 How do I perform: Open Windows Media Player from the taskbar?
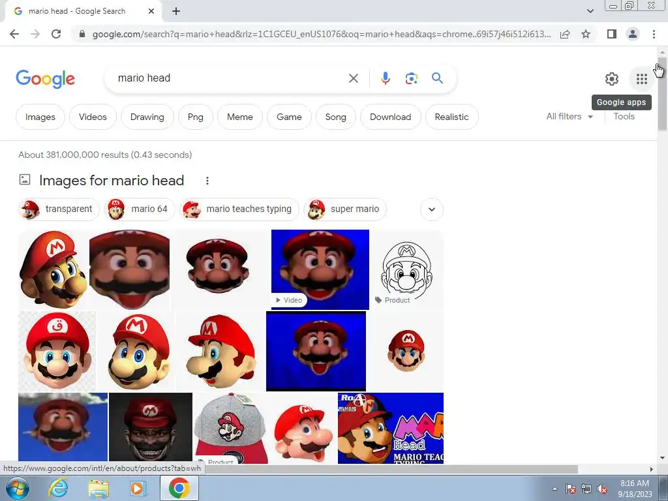[x=138, y=488]
